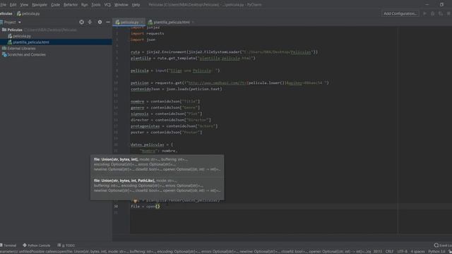
Task: Click the Debug bug icon
Action: click(x=433, y=13)
